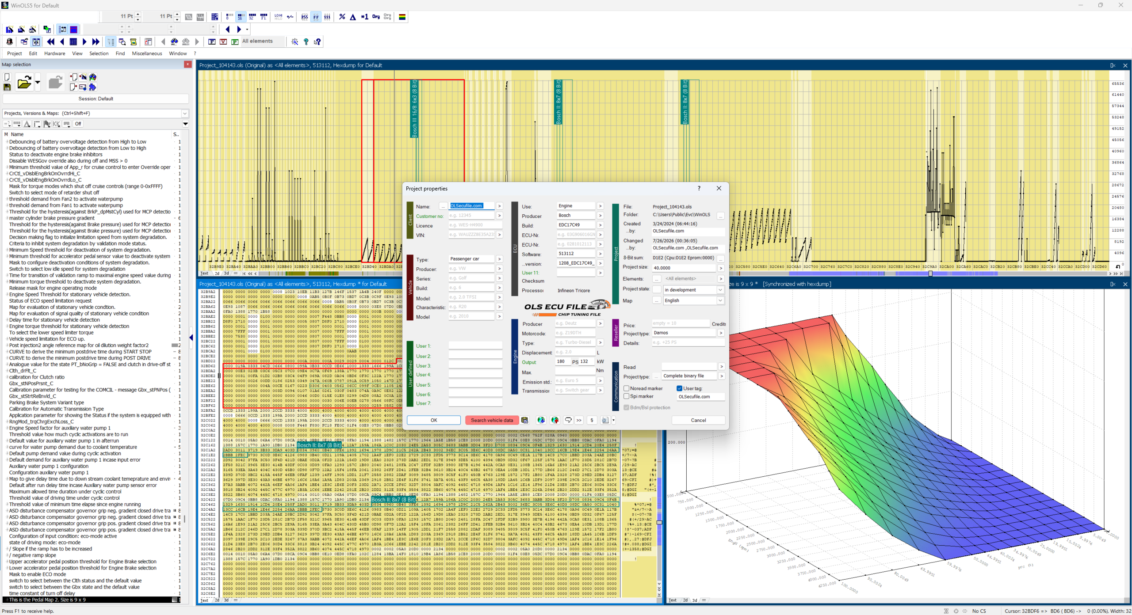The height and width of the screenshot is (615, 1132).
Task: Uncheck the User tag checkbox
Action: [x=679, y=388]
